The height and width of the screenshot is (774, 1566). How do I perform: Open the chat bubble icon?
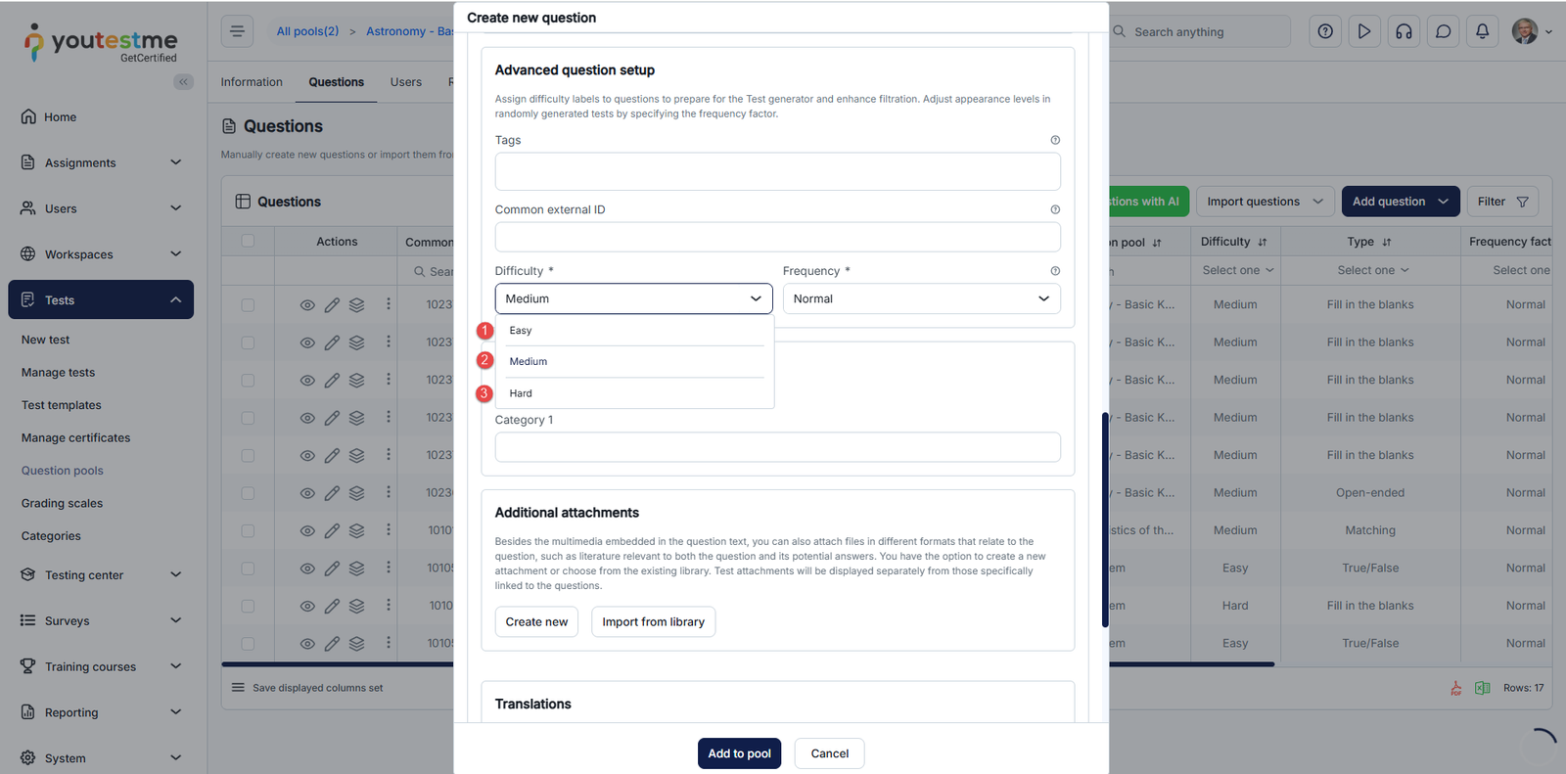coord(1443,31)
